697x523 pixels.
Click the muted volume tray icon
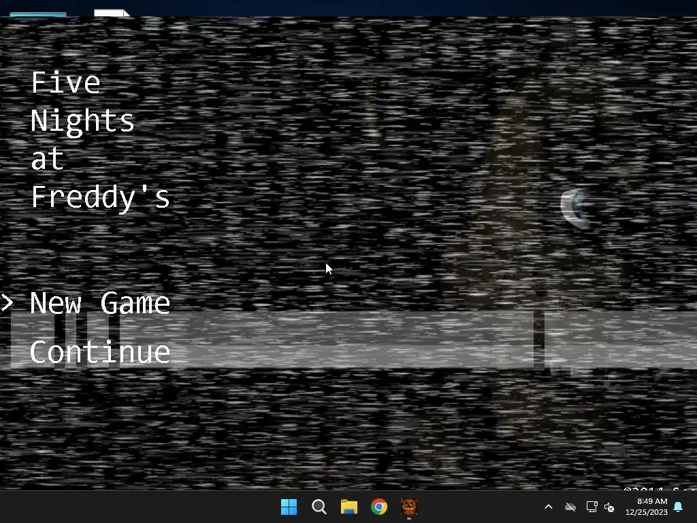click(609, 507)
